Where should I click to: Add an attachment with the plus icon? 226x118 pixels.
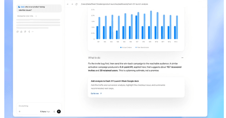[x=20, y=111]
